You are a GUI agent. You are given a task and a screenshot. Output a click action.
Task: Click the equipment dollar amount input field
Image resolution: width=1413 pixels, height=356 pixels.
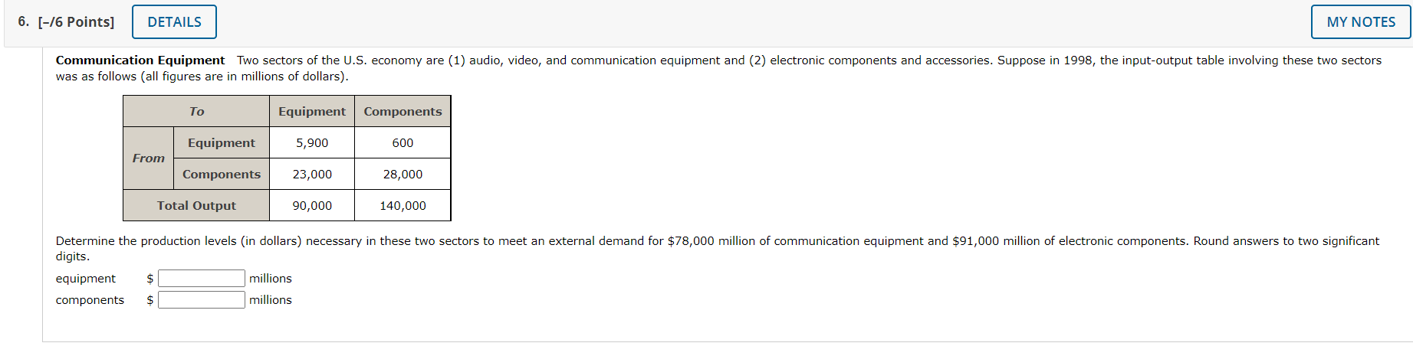coord(202,278)
